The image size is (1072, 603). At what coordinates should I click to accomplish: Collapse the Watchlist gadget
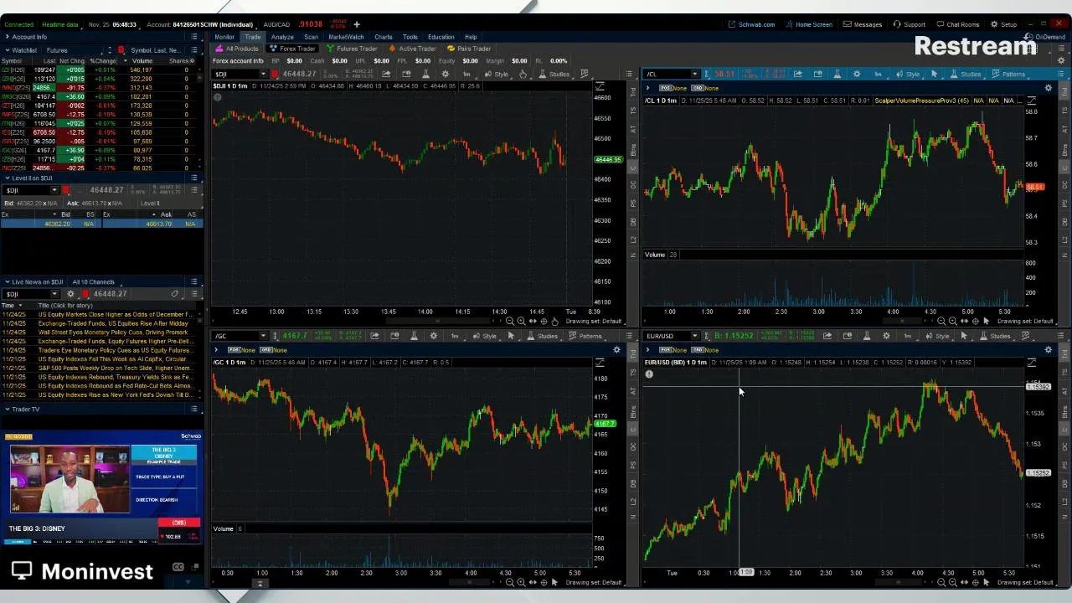pos(7,50)
